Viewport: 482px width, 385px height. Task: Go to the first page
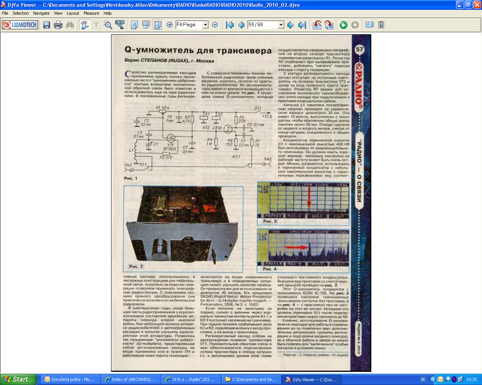(230, 25)
